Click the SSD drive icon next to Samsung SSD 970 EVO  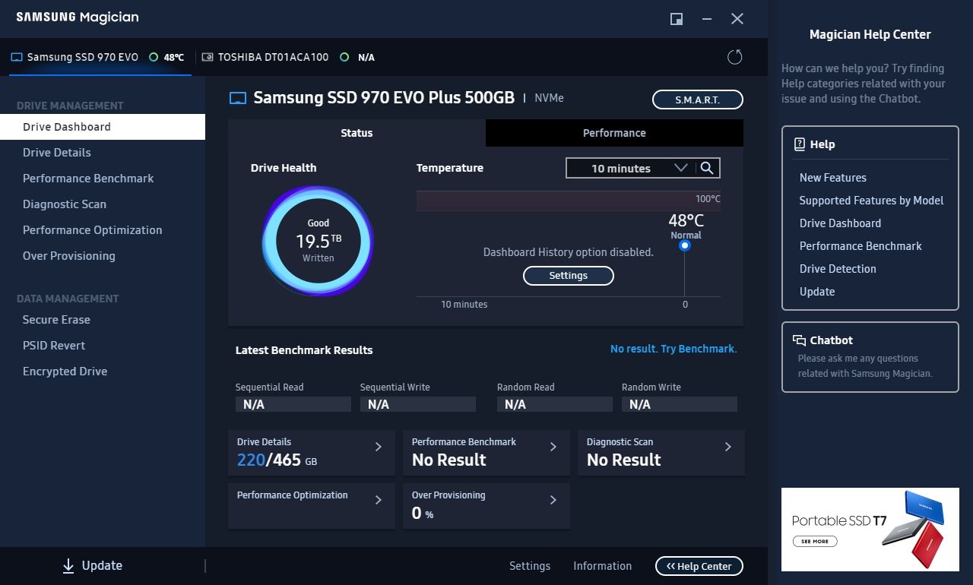16,56
